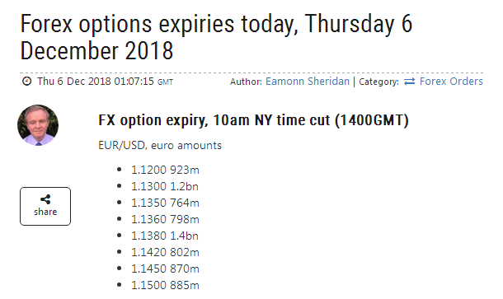Click the EUR/USD, euro amounts line
This screenshot has width=503, height=299.
(160, 146)
